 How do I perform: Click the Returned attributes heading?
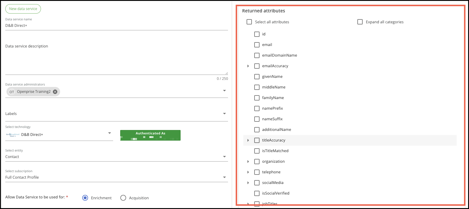pos(264,11)
